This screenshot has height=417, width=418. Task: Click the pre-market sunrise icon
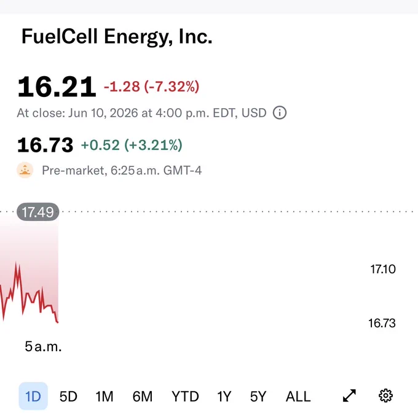[x=25, y=170]
